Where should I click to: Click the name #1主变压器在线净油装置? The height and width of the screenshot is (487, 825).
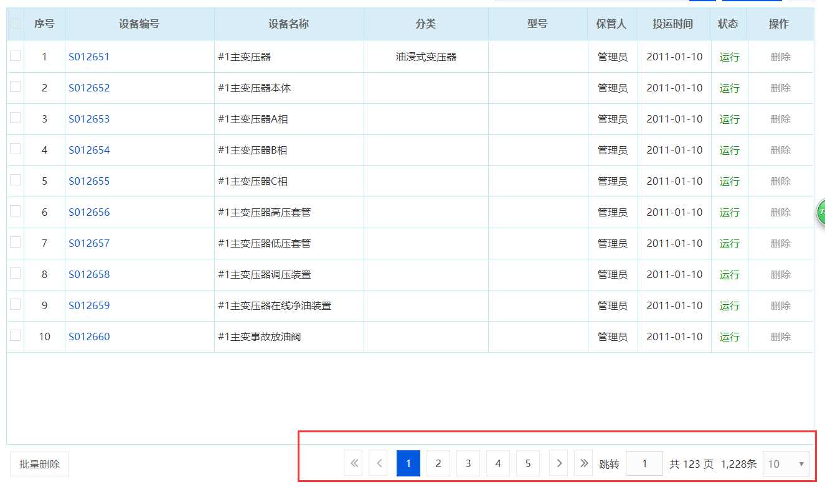tap(275, 305)
